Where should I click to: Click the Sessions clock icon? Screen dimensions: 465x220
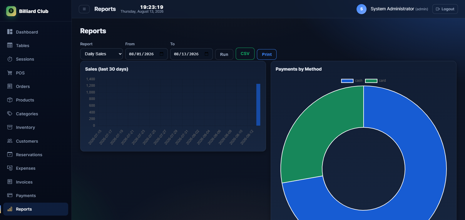pyautogui.click(x=10, y=59)
